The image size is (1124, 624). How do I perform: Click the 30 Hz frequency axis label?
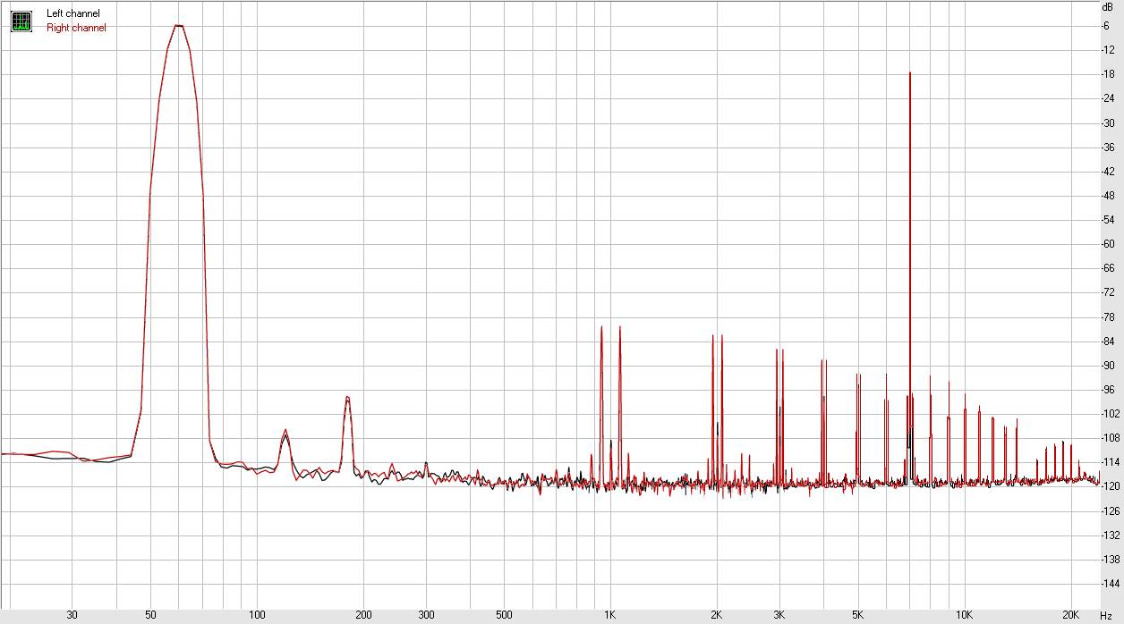point(72,615)
